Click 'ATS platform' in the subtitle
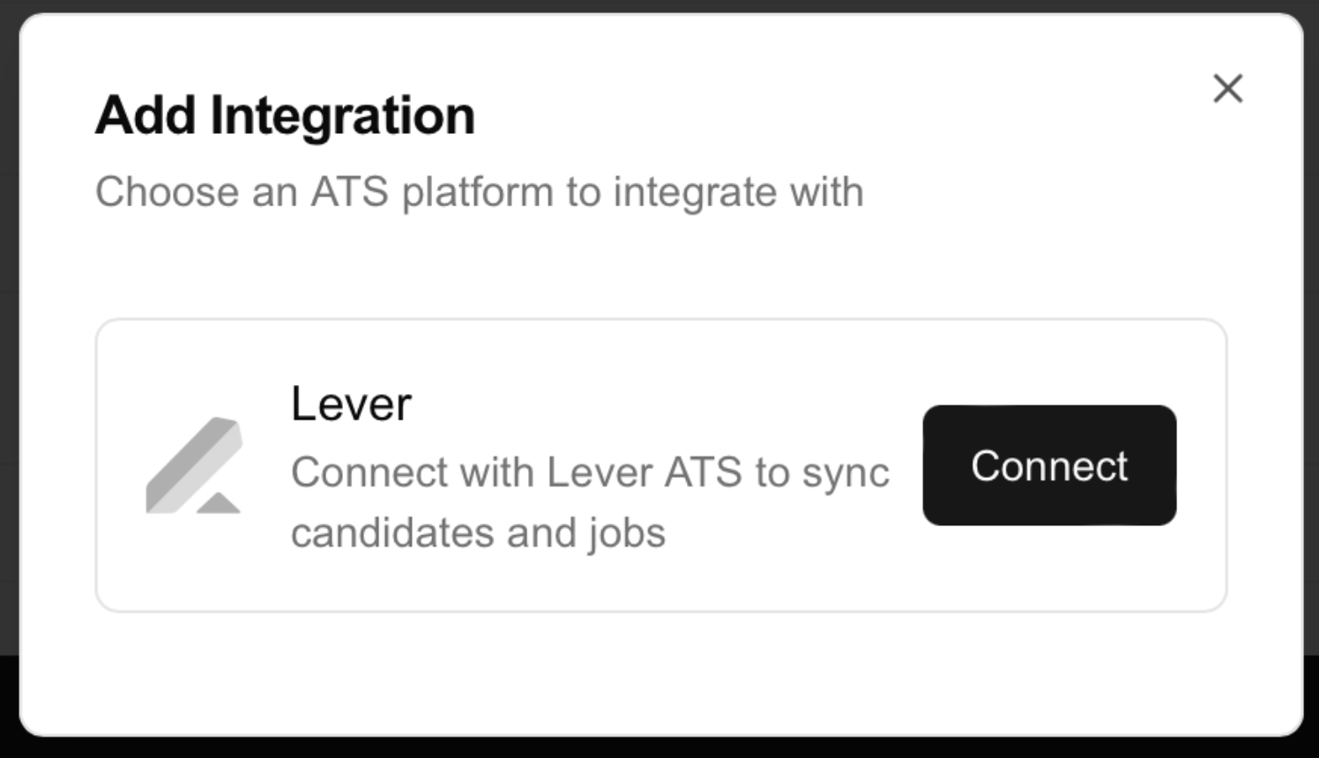Image resolution: width=1319 pixels, height=758 pixels. click(431, 192)
